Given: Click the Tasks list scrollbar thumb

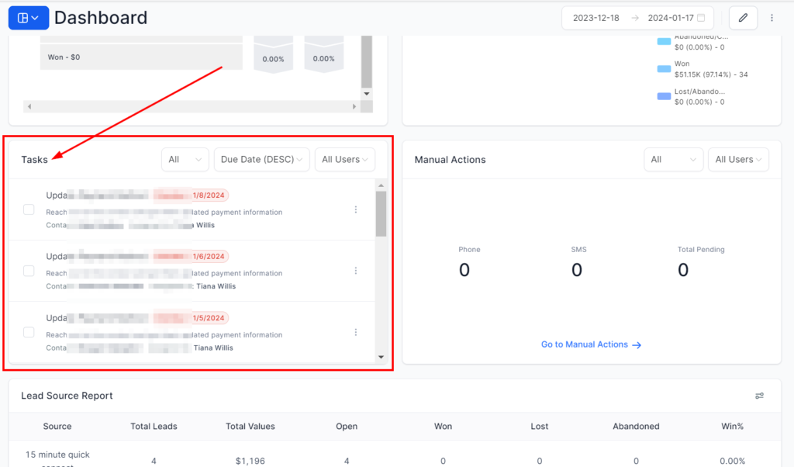Looking at the screenshot, I should click(381, 214).
